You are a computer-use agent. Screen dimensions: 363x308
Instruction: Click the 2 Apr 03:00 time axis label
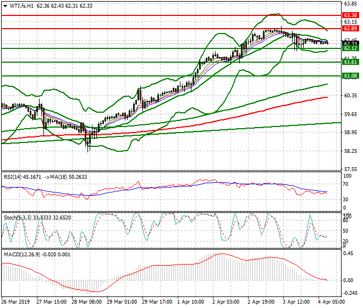tap(226, 302)
